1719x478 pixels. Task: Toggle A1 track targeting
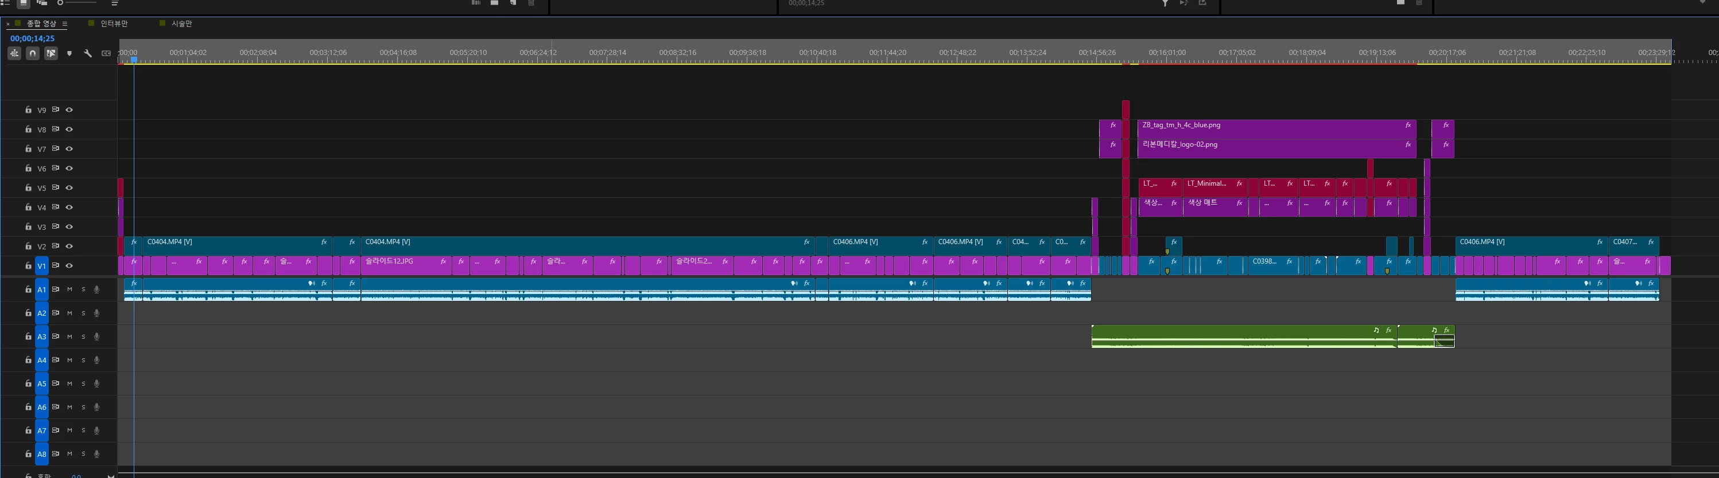point(41,289)
